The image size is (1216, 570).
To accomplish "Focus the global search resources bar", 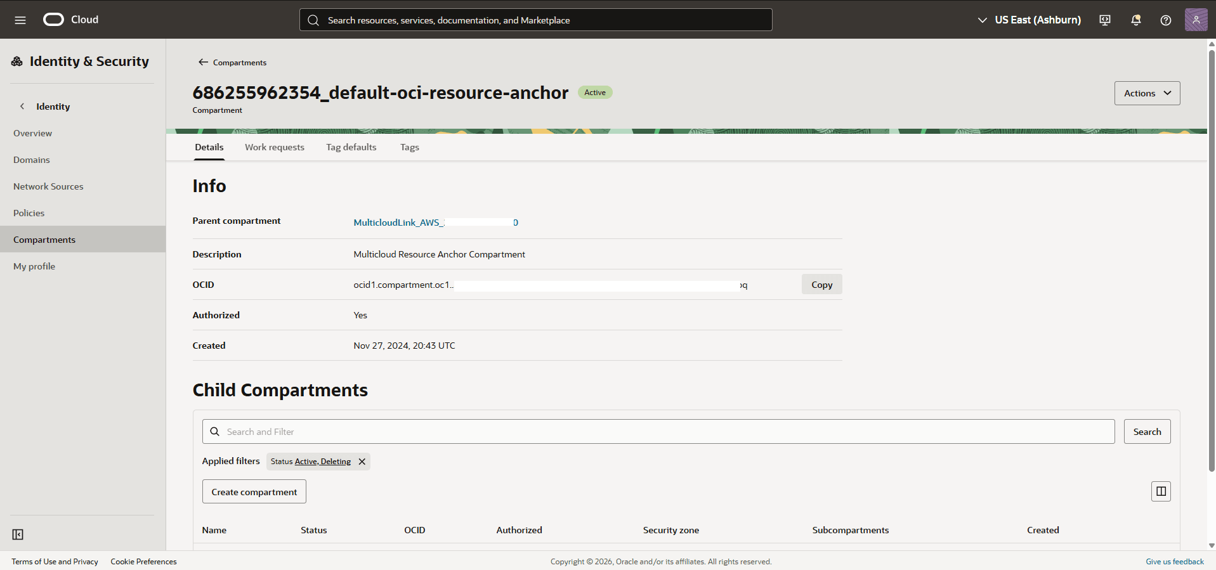I will coord(536,20).
